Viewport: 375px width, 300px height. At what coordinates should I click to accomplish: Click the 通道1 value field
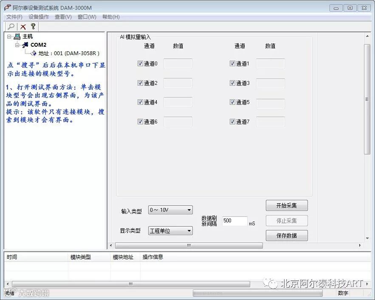270,64
